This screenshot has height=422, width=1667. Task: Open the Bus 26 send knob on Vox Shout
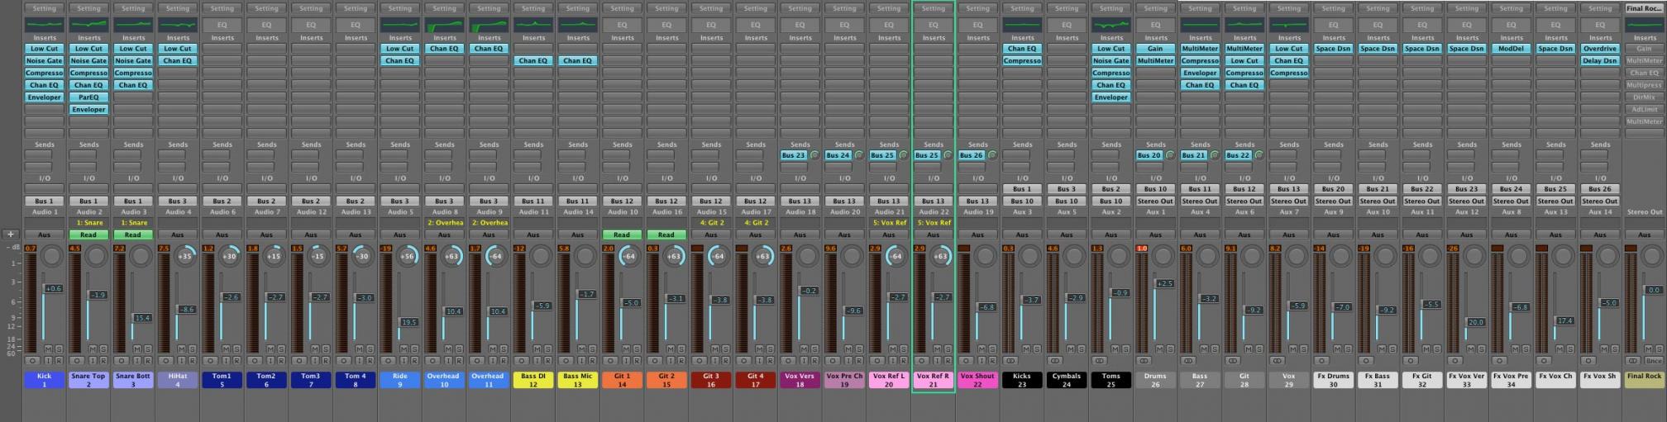click(992, 155)
